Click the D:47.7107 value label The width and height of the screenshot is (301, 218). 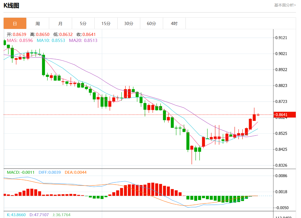click(39, 215)
